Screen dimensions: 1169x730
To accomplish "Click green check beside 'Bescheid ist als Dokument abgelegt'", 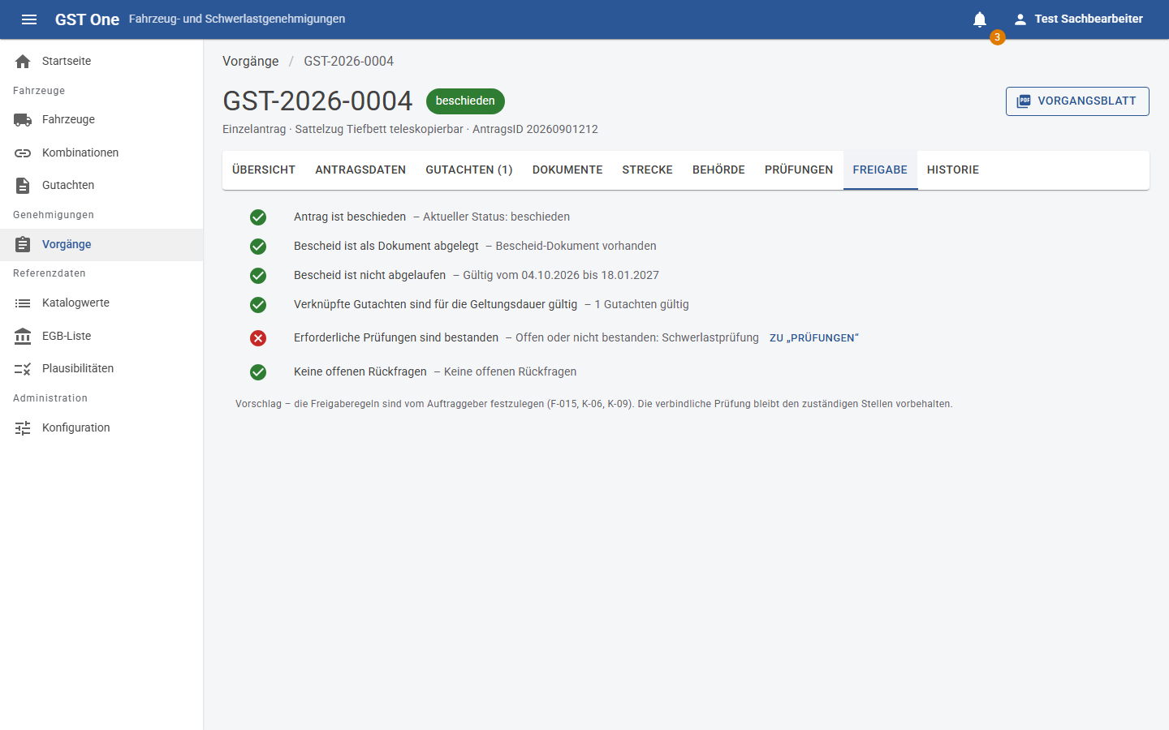I will point(258,247).
